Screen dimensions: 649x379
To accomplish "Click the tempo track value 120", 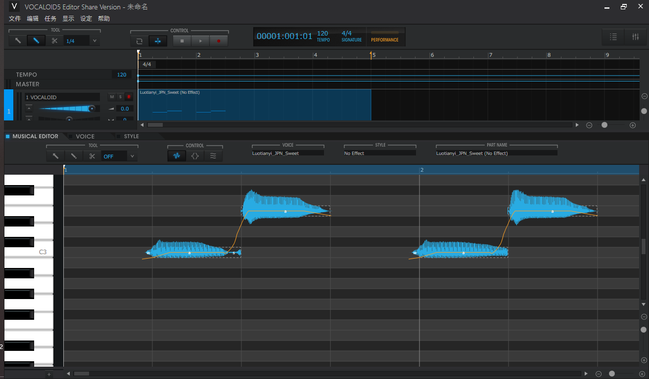I will [x=122, y=75].
